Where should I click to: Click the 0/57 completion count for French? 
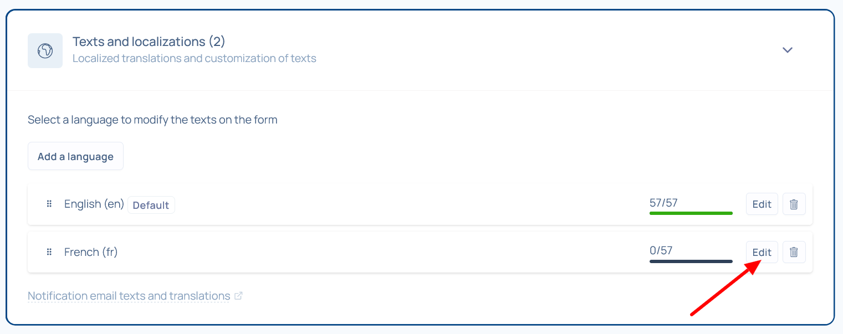[x=661, y=250]
